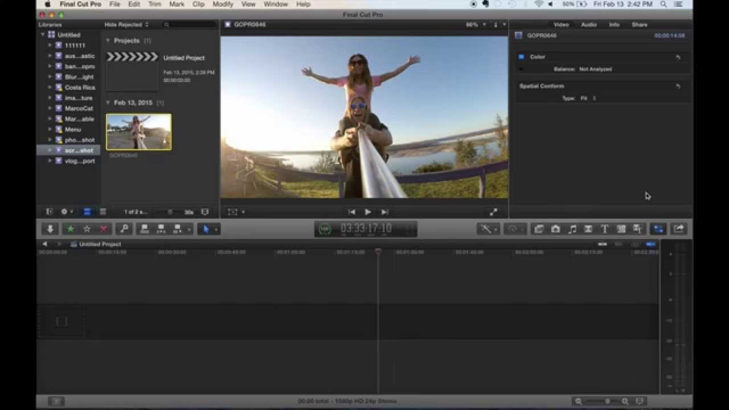
Task: Reject the selection with the red X
Action: tap(103, 229)
